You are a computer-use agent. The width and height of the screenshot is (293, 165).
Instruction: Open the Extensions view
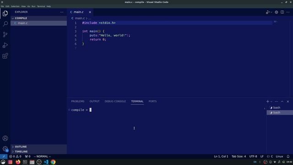[5, 56]
